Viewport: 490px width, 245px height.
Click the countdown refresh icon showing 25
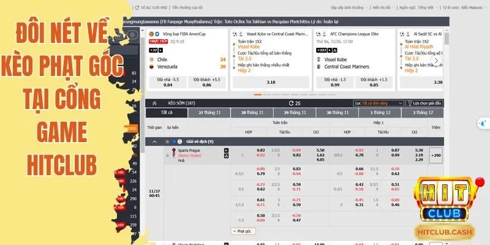tap(292, 104)
